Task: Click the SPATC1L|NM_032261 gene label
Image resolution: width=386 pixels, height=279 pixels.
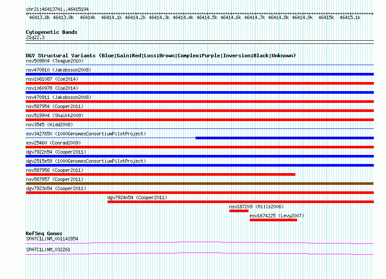Action: pos(48,249)
